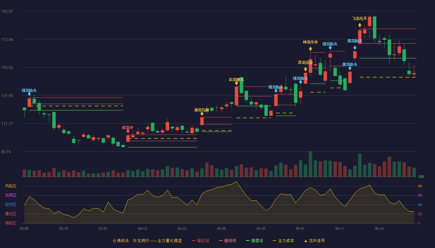Viewport: 435px width, 248px height.
Task: Click the tall green candle at the price peak
Action: 374,28
